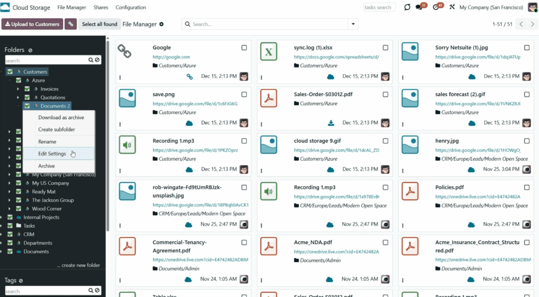Select the checkbox for sync.log (1).xlsx
The height and width of the screenshot is (297, 539).
[385, 48]
